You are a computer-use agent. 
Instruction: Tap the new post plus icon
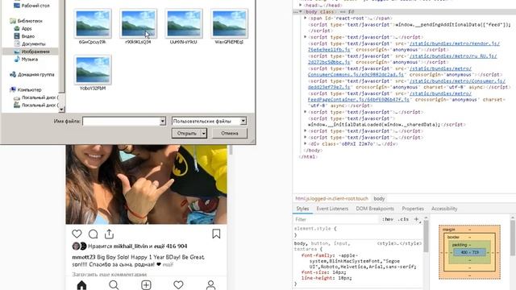pyautogui.click(x=146, y=285)
